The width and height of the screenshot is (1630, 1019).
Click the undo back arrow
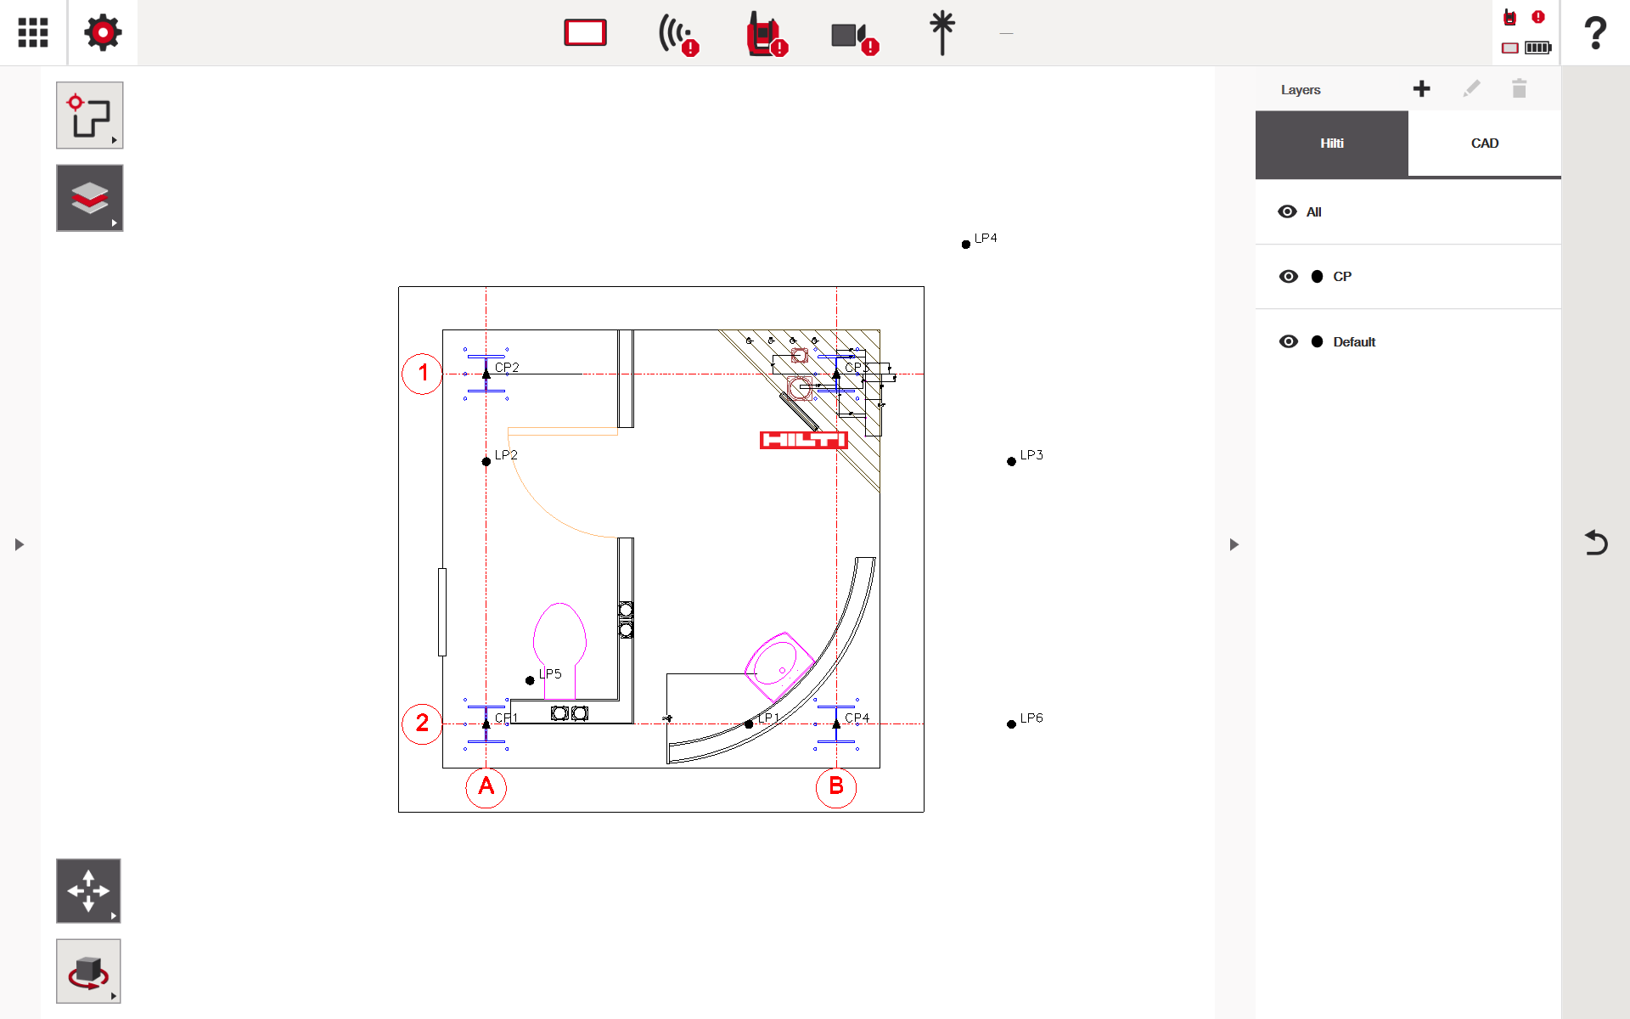pyautogui.click(x=1595, y=543)
